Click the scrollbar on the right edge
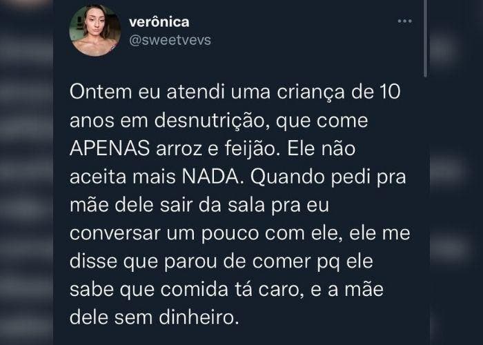The image size is (483, 345). [426, 41]
